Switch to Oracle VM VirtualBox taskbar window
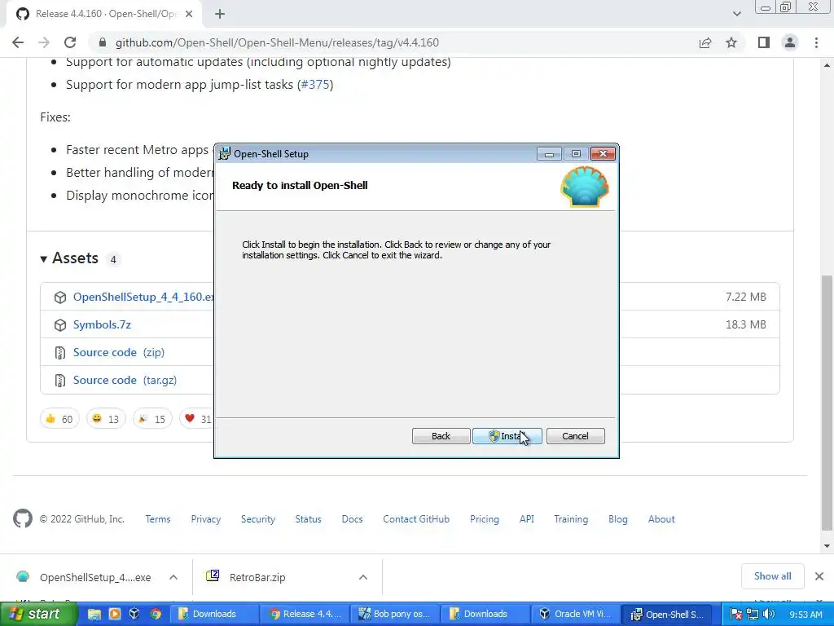This screenshot has height=626, width=834. (x=575, y=614)
